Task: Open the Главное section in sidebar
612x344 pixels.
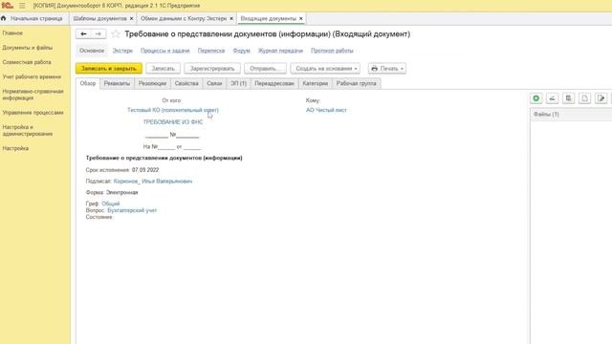Action: [x=12, y=33]
